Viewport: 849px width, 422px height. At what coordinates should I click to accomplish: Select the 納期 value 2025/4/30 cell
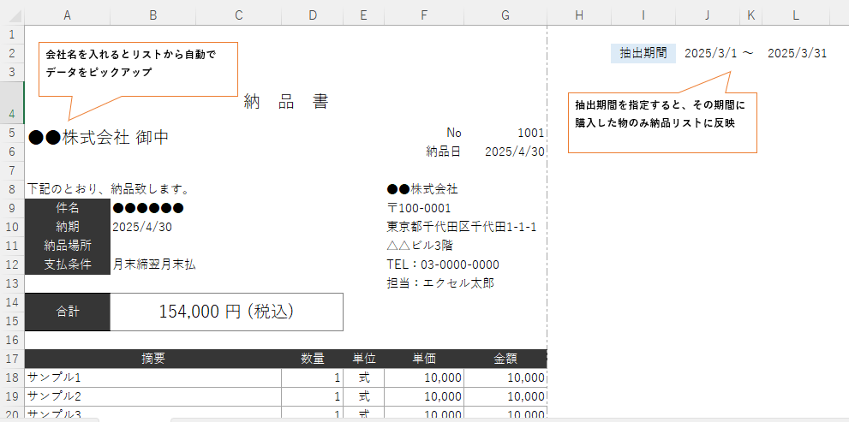pyautogui.click(x=142, y=227)
